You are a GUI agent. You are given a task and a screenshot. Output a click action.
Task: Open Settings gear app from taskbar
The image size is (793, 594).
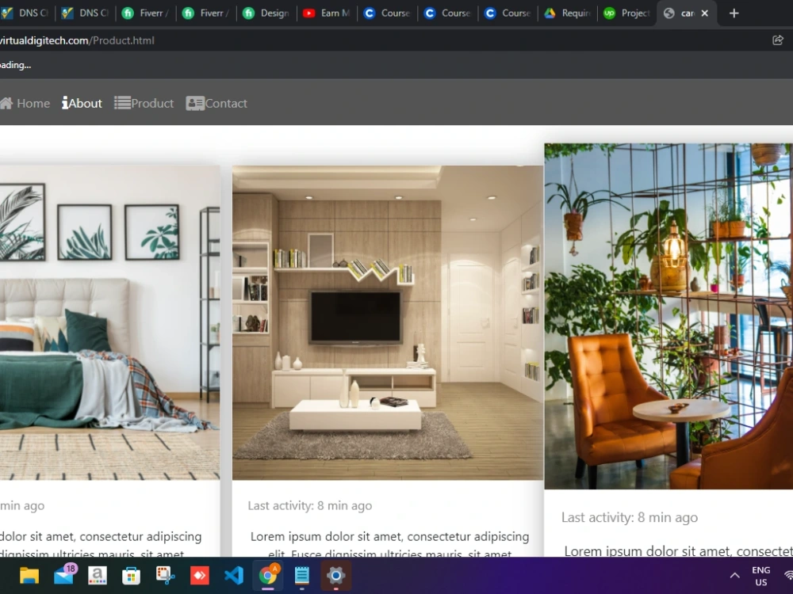[x=335, y=575]
